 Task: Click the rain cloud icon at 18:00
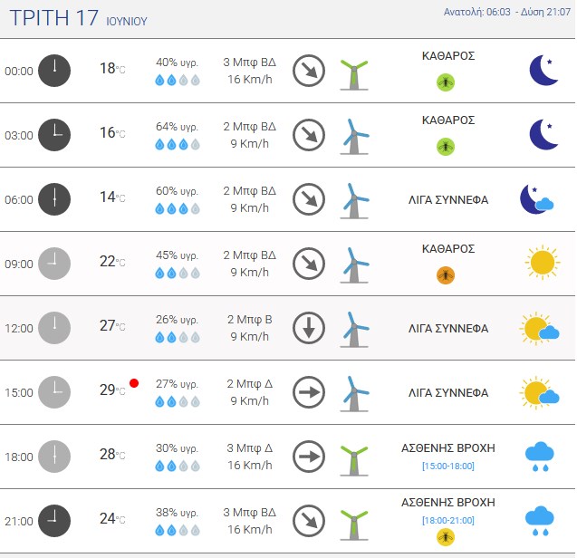pos(540,457)
